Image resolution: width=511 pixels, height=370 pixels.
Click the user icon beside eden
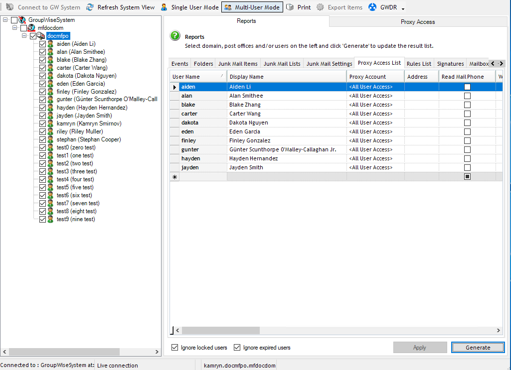pyautogui.click(x=50, y=84)
